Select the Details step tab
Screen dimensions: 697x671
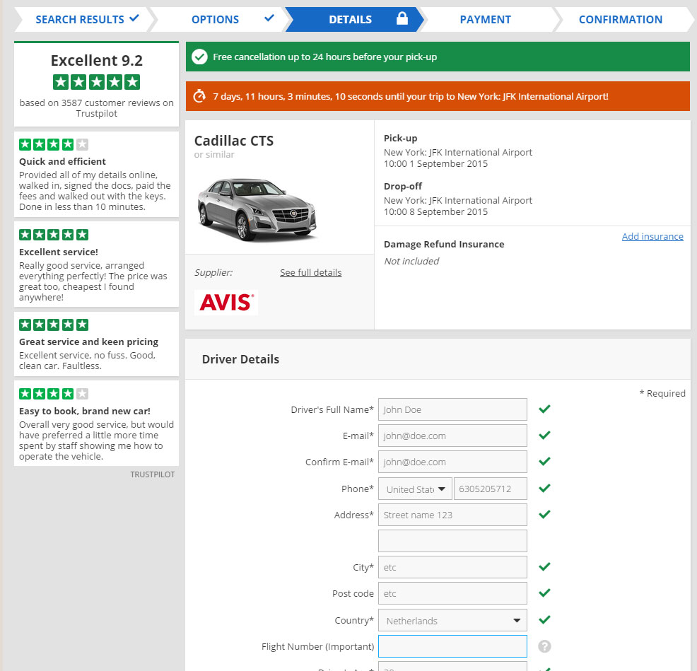(x=356, y=20)
